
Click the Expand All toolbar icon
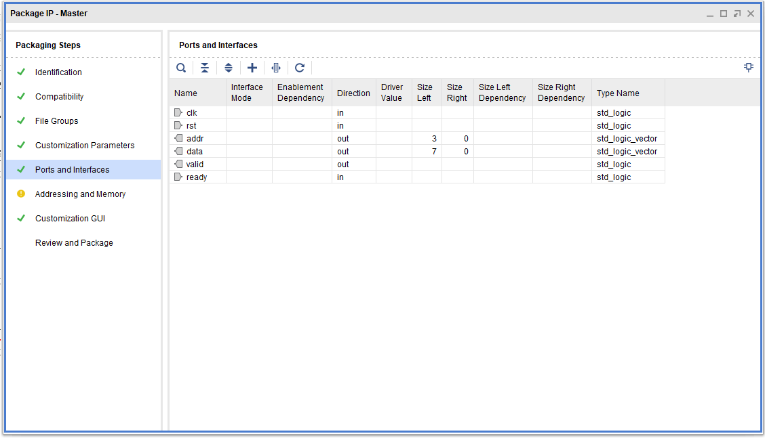[229, 68]
